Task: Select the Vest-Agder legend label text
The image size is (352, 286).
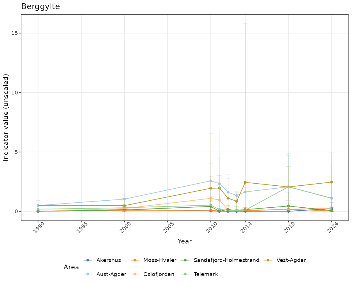Action: pos(291,260)
